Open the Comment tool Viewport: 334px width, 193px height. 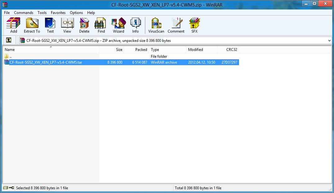[x=176, y=25]
